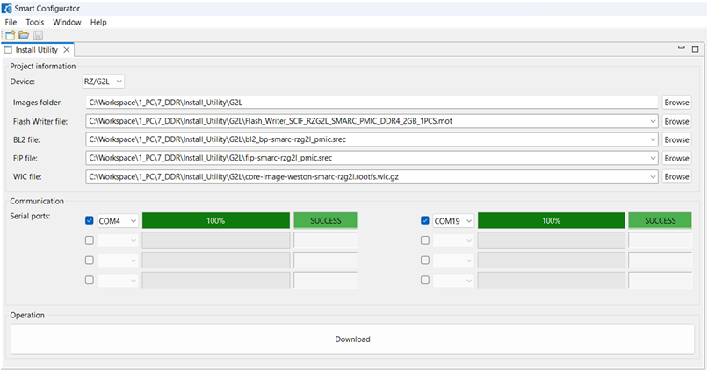Minimize the Install Utility view panel
Screen dimensions: 708x371
(x=682, y=49)
